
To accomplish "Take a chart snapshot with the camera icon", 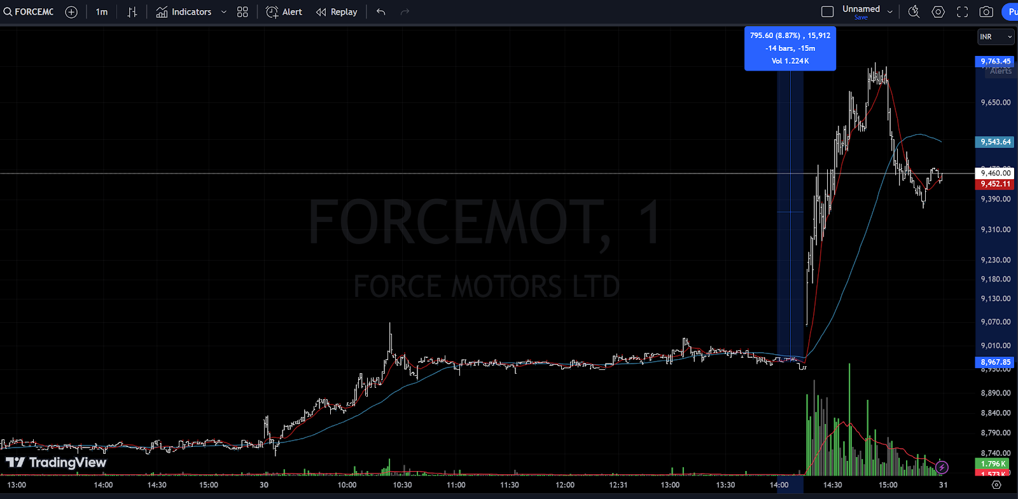I will pos(986,11).
